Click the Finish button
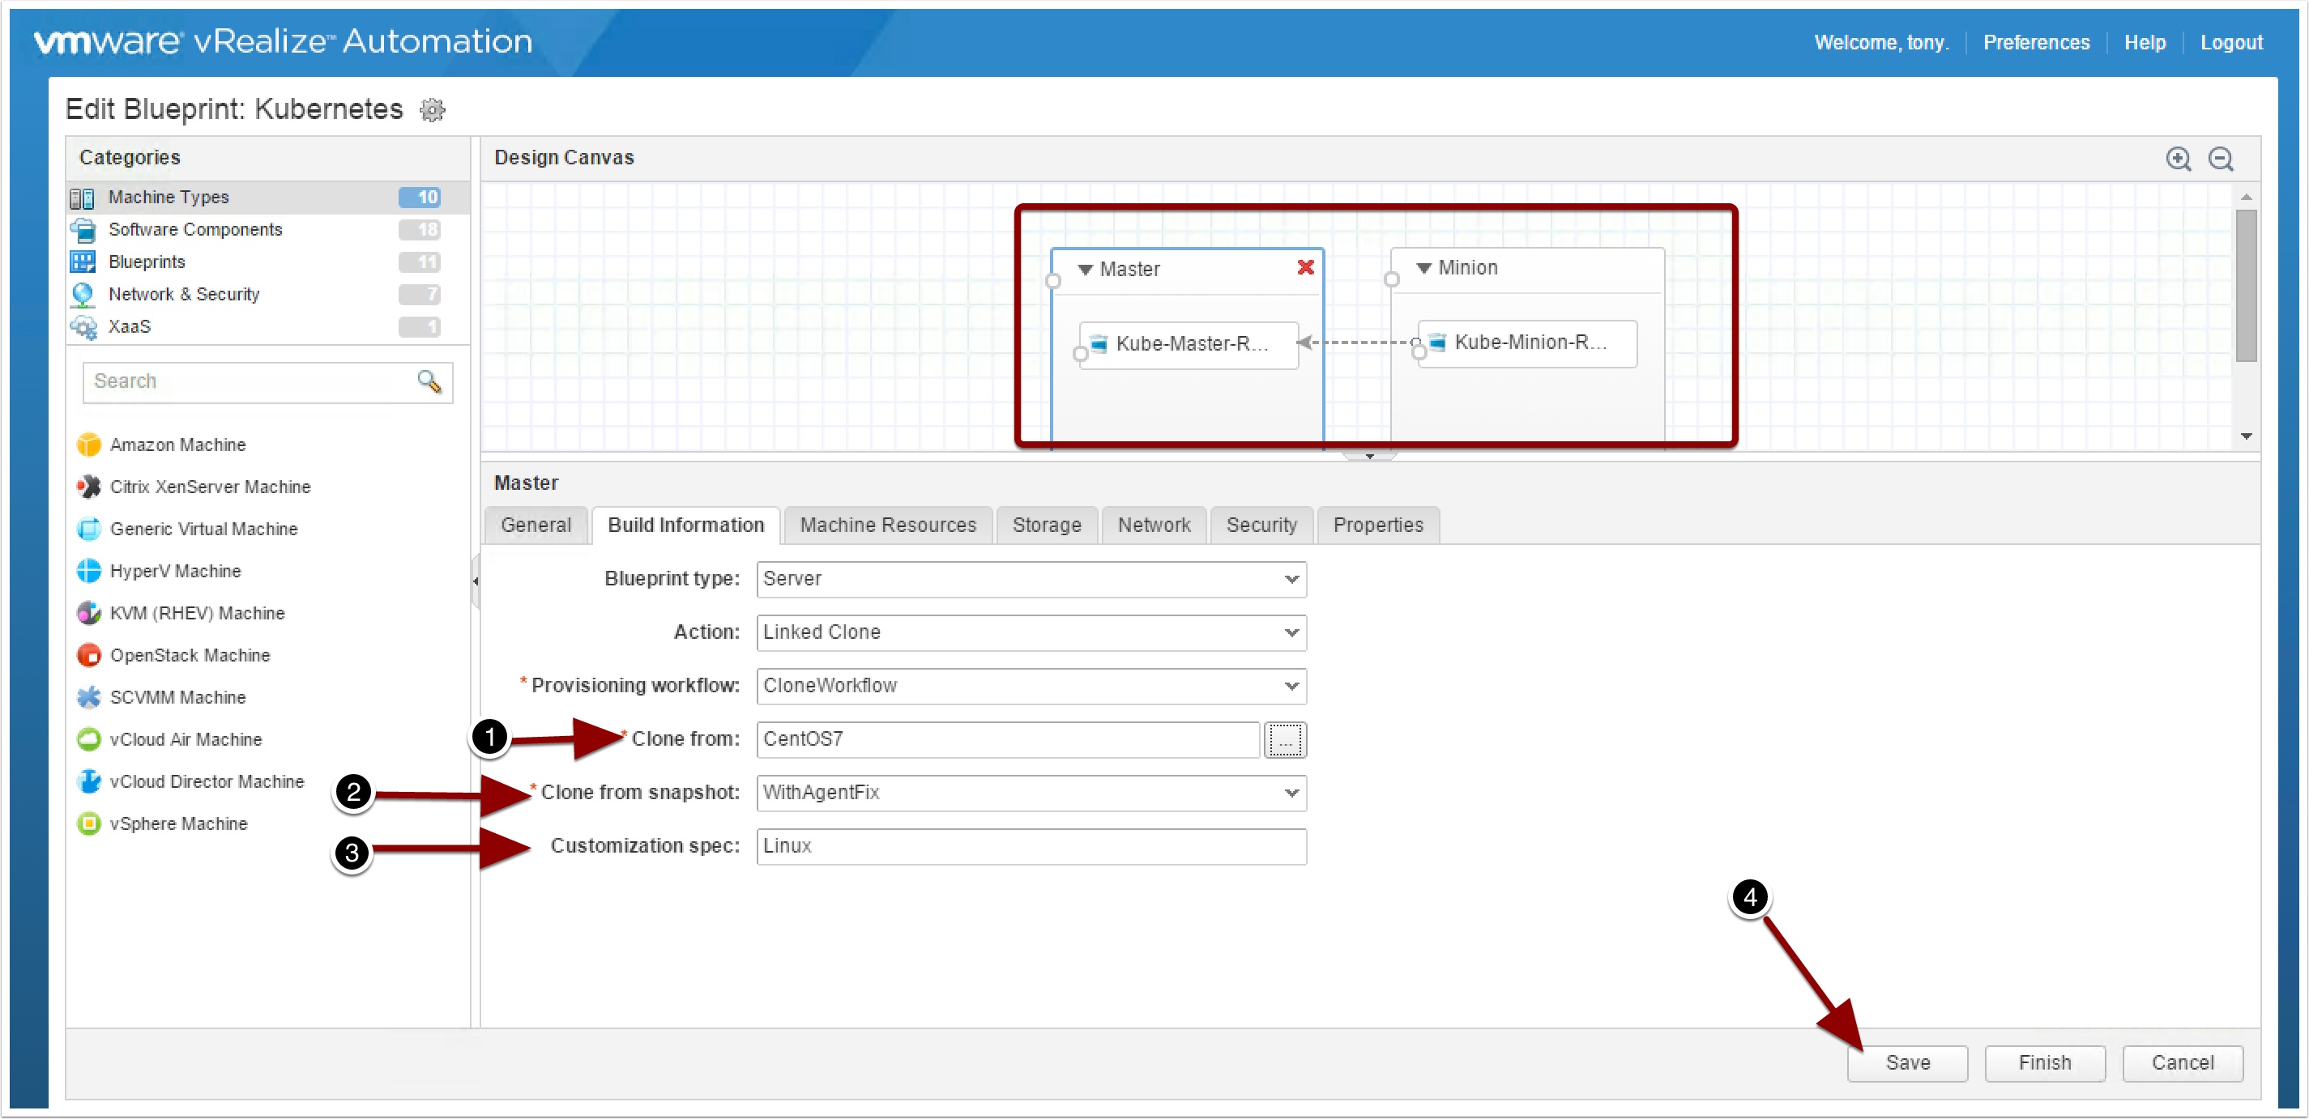Image resolution: width=2309 pixels, height=1119 pixels. pyautogui.click(x=2045, y=1062)
